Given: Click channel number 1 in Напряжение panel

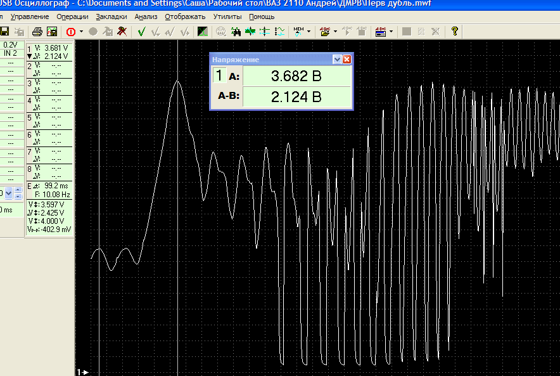Looking at the screenshot, I should point(219,76).
